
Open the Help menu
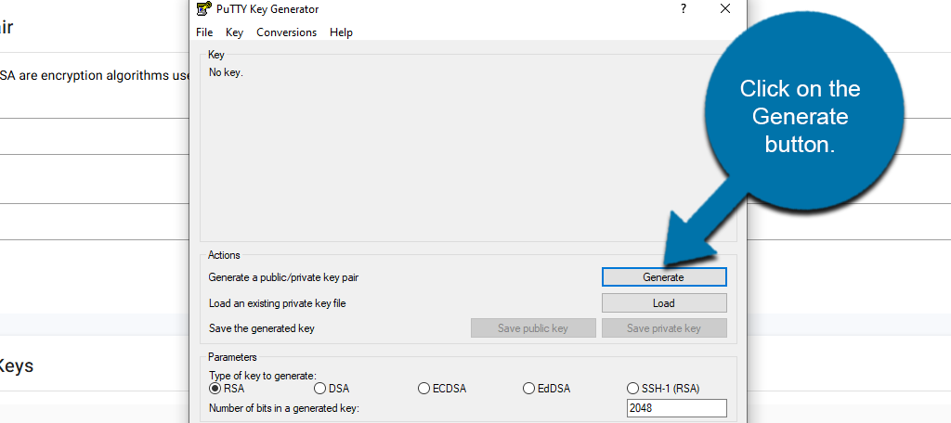(341, 32)
